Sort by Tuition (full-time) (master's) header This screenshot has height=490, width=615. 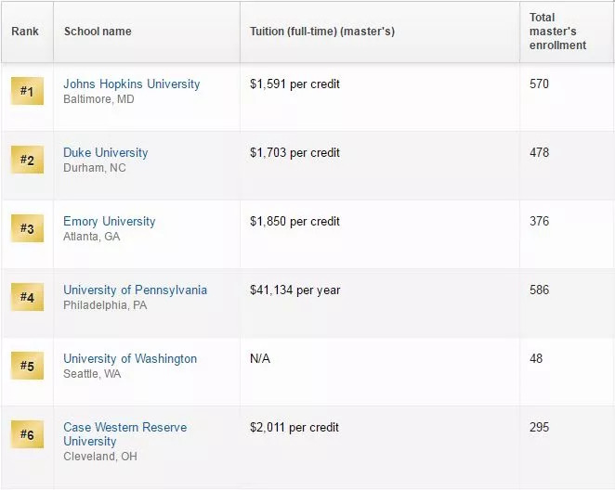pos(322,32)
